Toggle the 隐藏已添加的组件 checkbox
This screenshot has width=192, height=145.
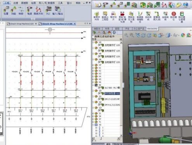click(x=93, y=37)
